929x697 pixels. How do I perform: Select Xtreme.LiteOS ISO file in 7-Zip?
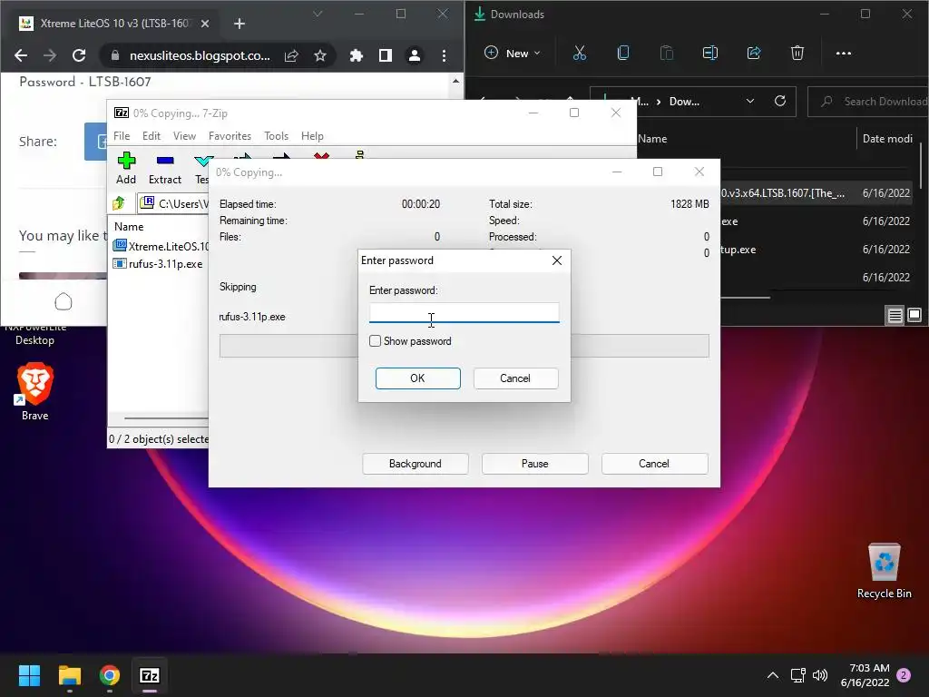click(x=161, y=246)
